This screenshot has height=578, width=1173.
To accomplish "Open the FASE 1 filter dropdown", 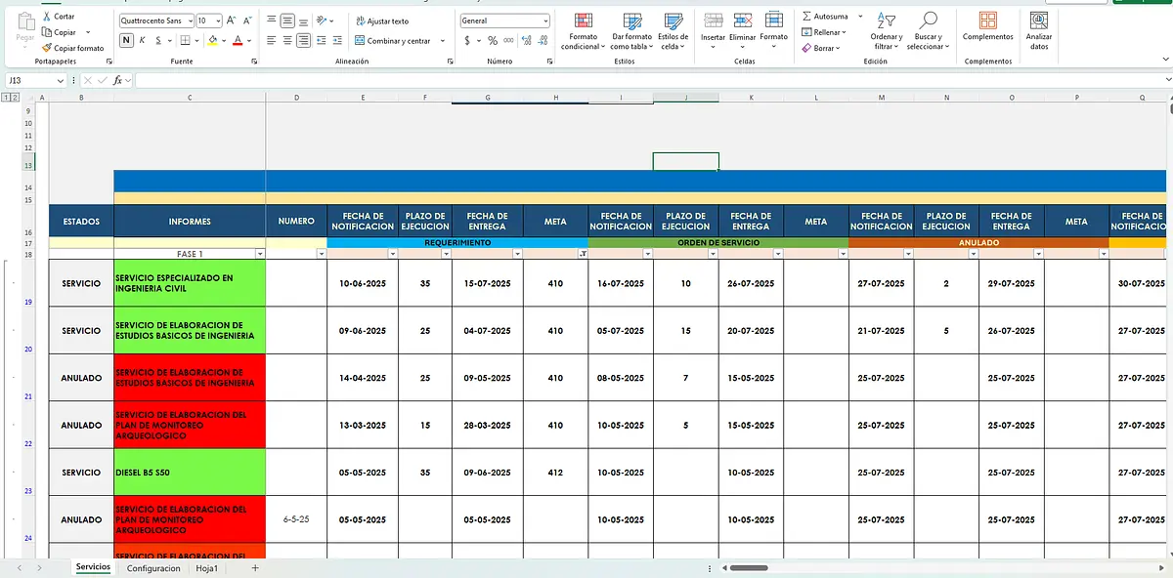I will 260,254.
